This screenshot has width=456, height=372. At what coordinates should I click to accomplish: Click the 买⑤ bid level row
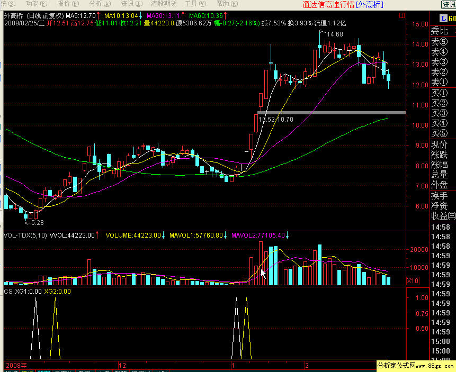pos(443,133)
